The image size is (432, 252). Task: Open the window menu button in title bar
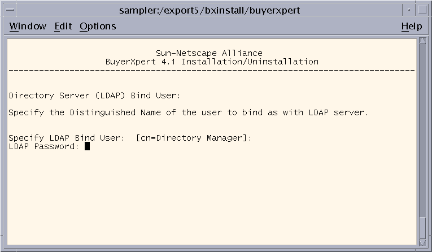click(10, 10)
